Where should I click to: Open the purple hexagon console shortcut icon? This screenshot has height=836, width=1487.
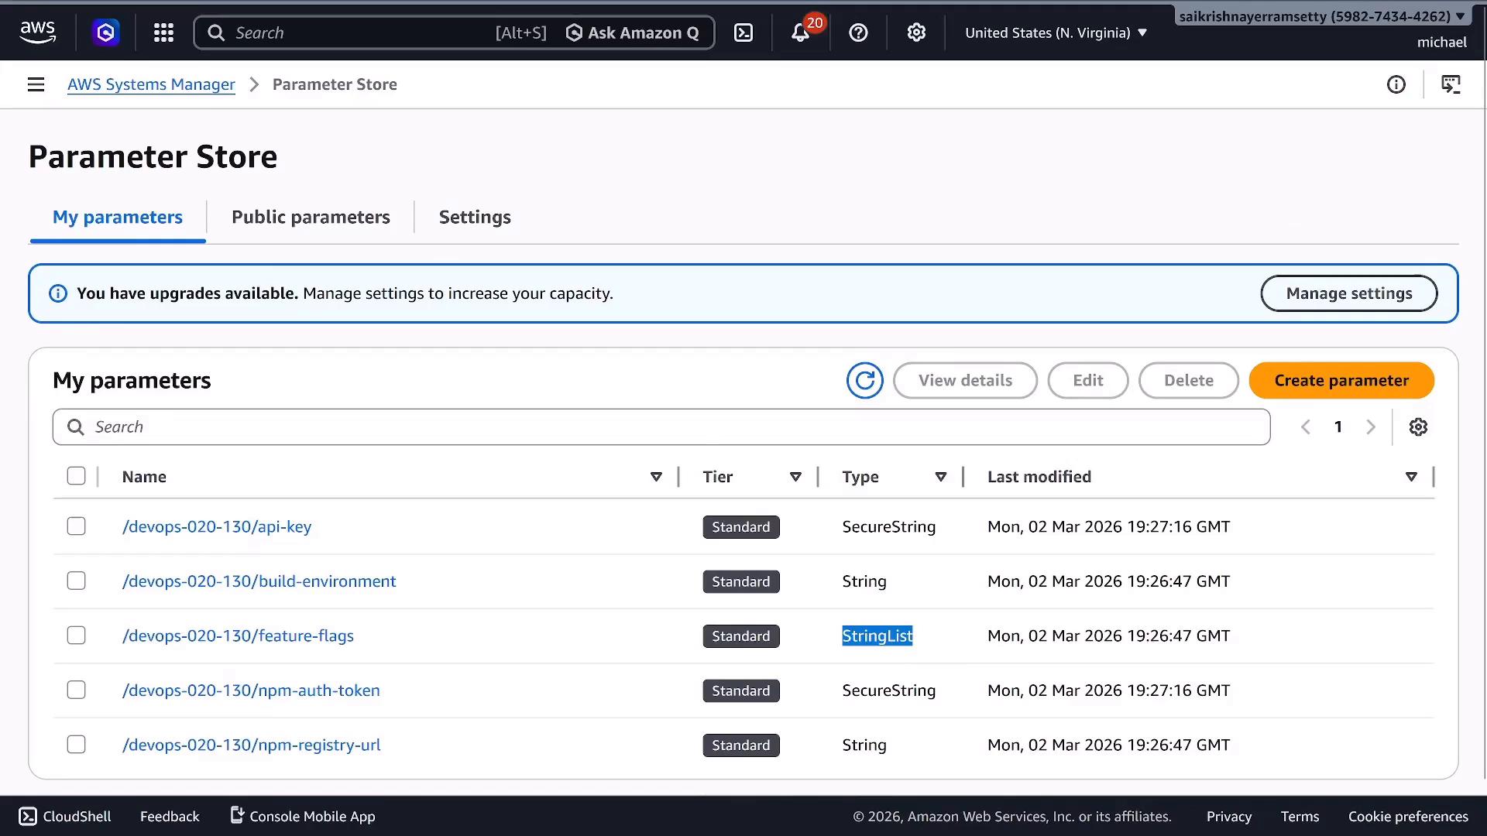coord(106,33)
